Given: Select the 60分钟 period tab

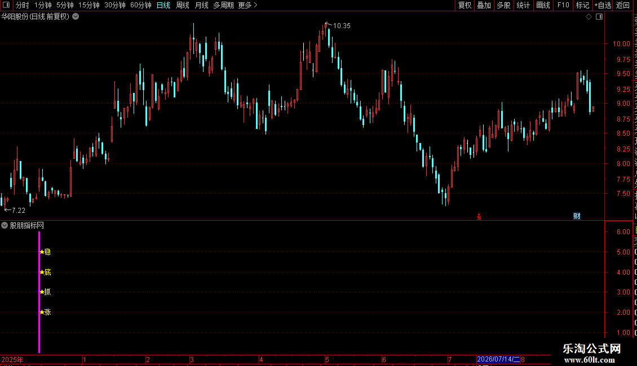Looking at the screenshot, I should (140, 5).
